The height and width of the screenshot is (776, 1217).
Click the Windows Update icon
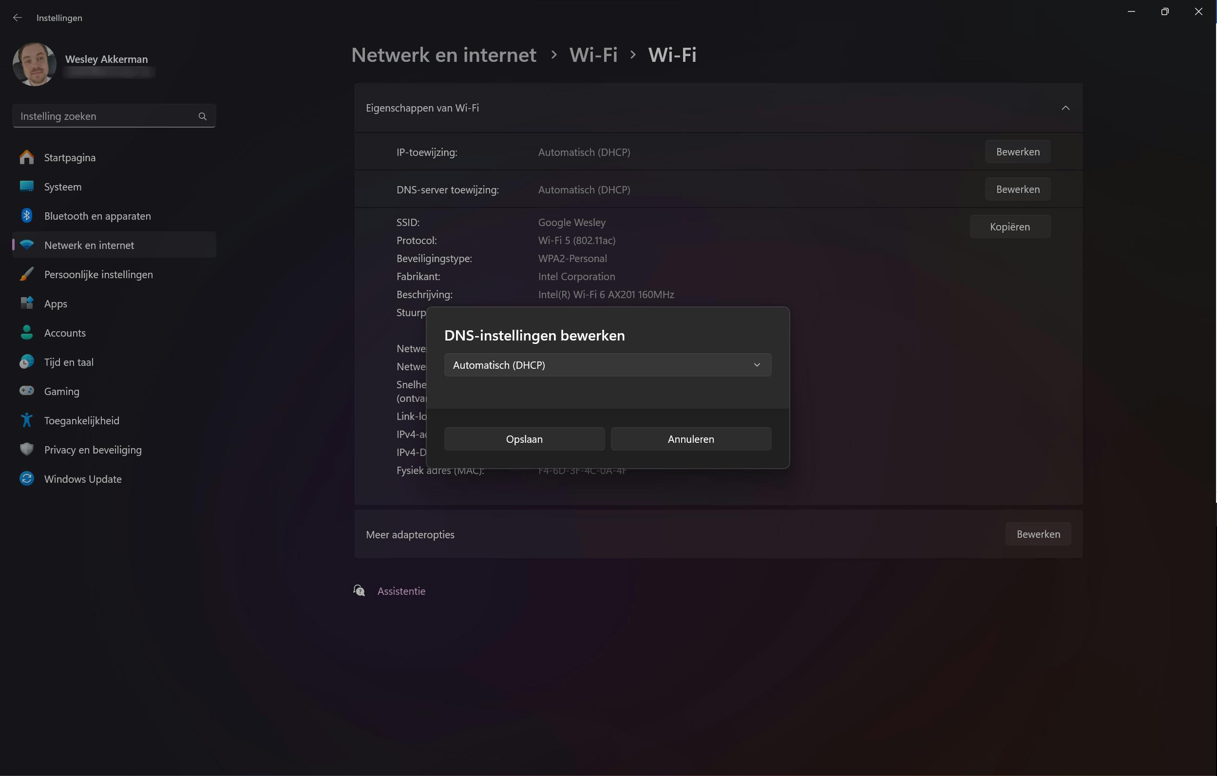[x=27, y=479]
